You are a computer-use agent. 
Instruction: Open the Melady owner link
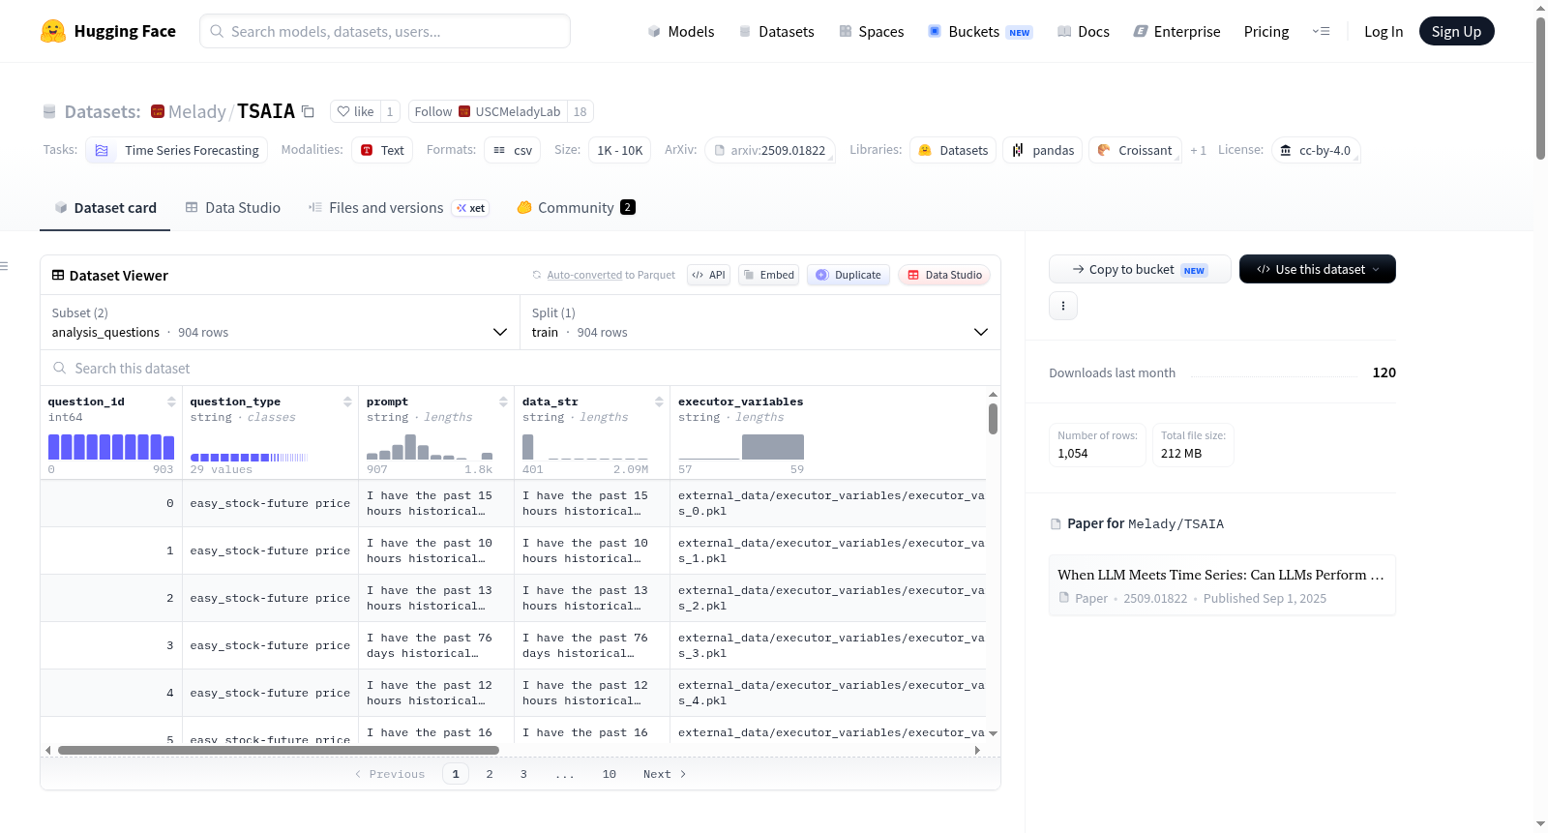tap(197, 111)
